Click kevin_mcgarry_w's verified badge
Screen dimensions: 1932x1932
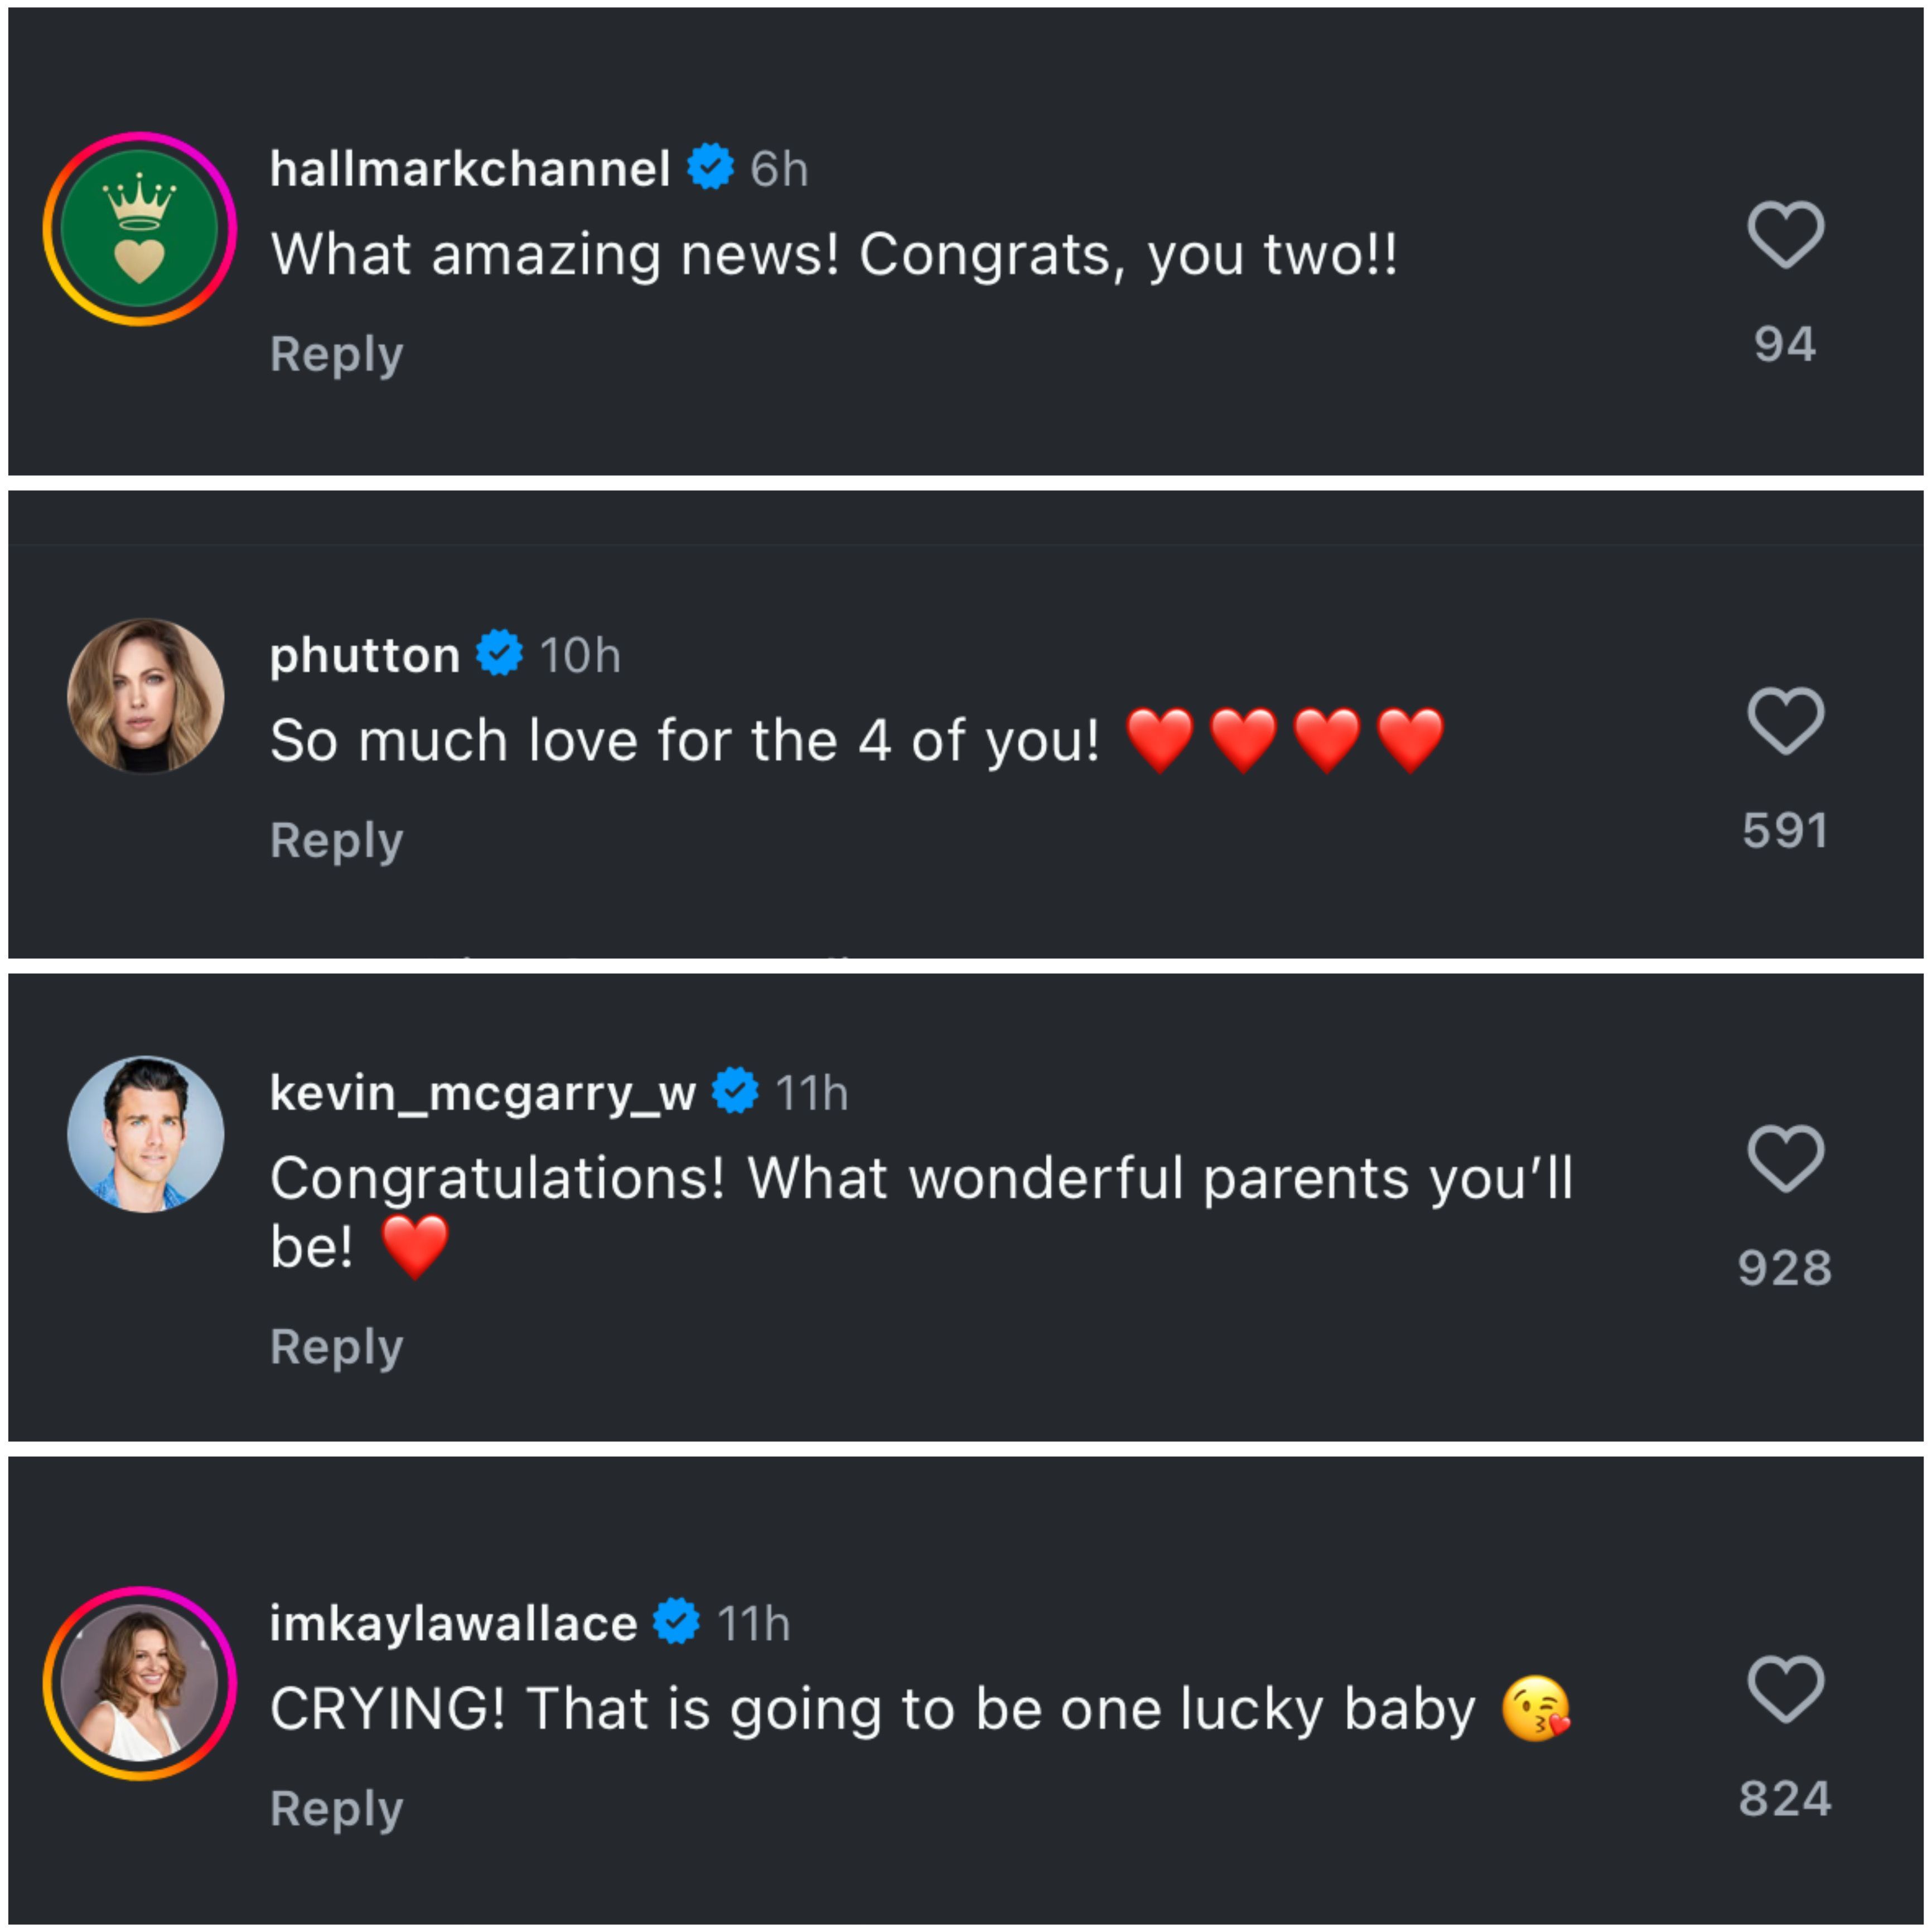coord(735,1091)
